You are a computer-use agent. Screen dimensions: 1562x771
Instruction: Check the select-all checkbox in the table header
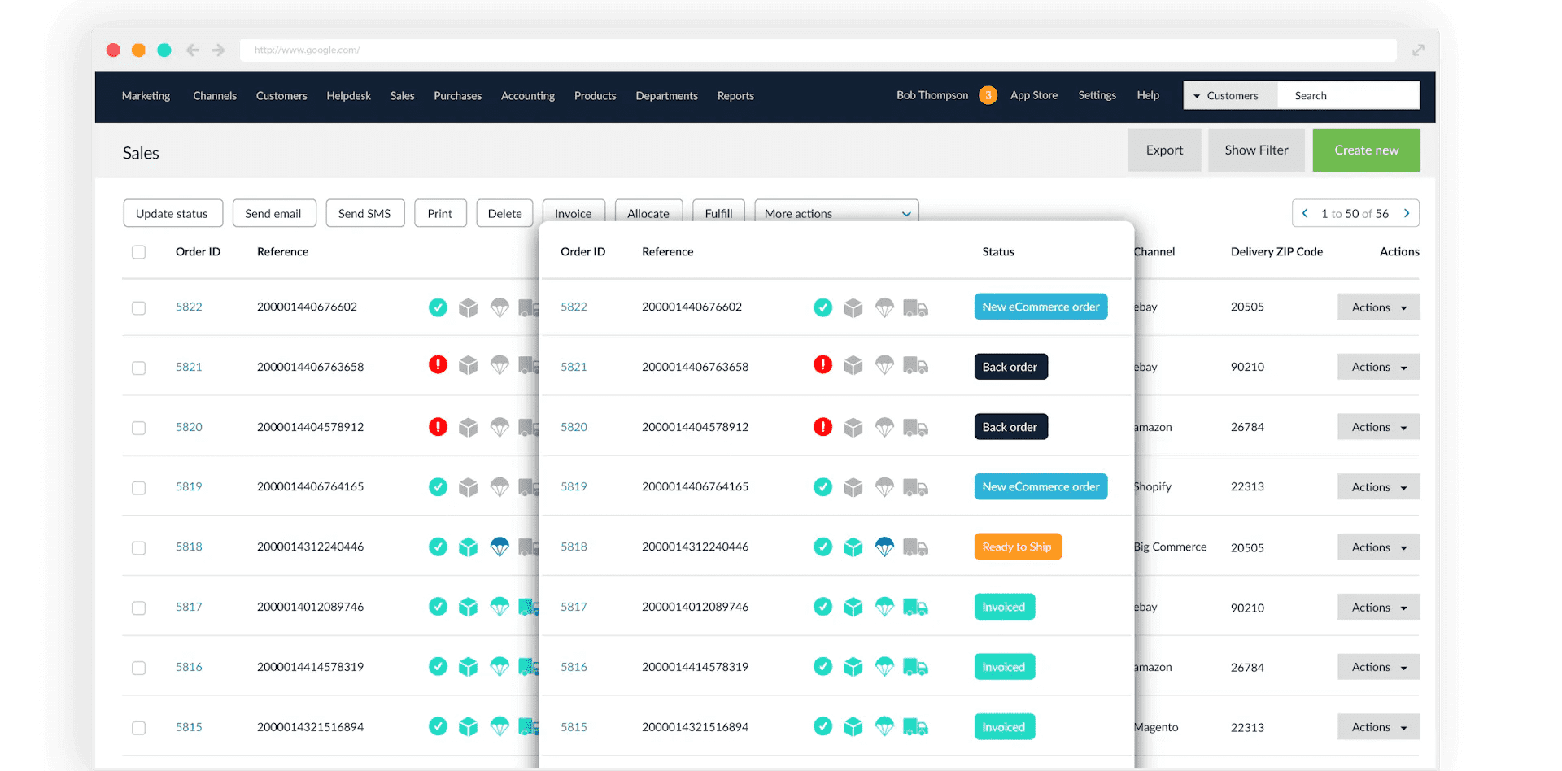[x=138, y=252]
